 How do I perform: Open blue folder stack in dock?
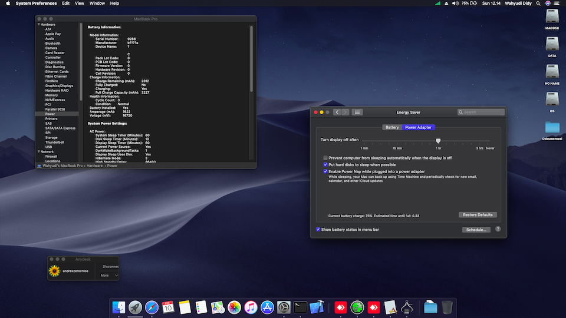coord(430,307)
